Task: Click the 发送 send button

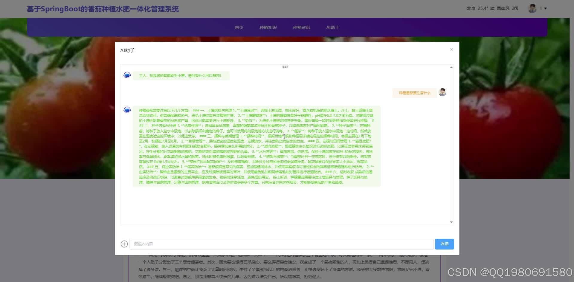Action: pos(444,244)
